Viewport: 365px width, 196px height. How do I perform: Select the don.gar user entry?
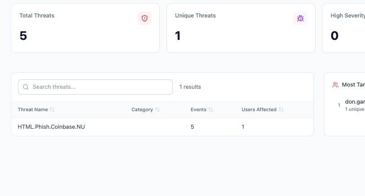tap(355, 102)
